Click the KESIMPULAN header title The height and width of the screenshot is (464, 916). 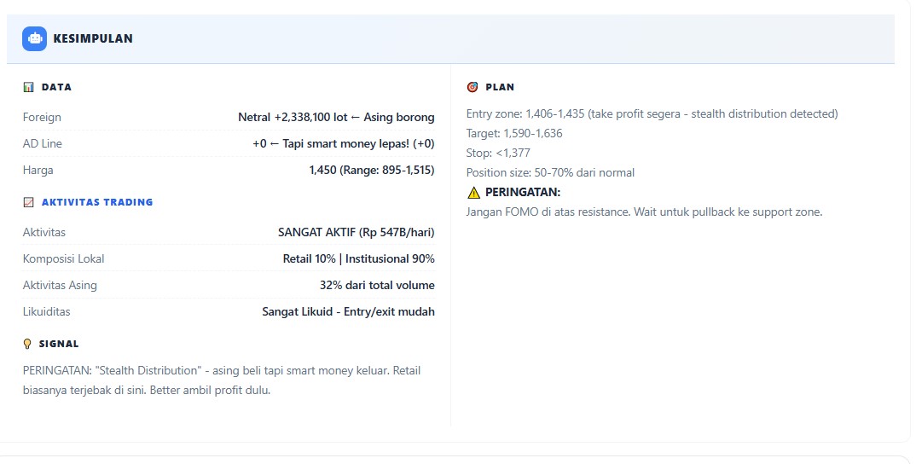click(93, 38)
